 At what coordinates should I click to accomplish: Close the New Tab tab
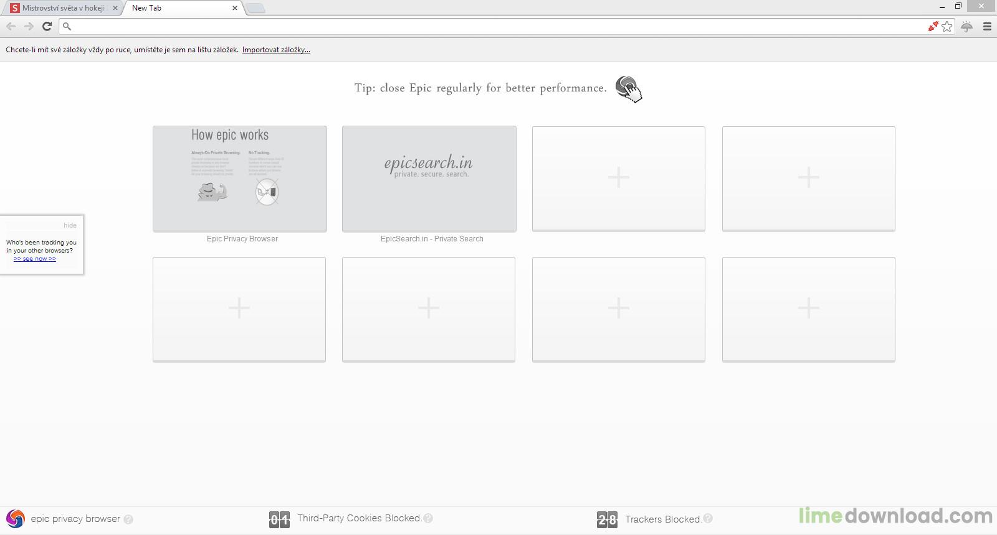pyautogui.click(x=235, y=8)
